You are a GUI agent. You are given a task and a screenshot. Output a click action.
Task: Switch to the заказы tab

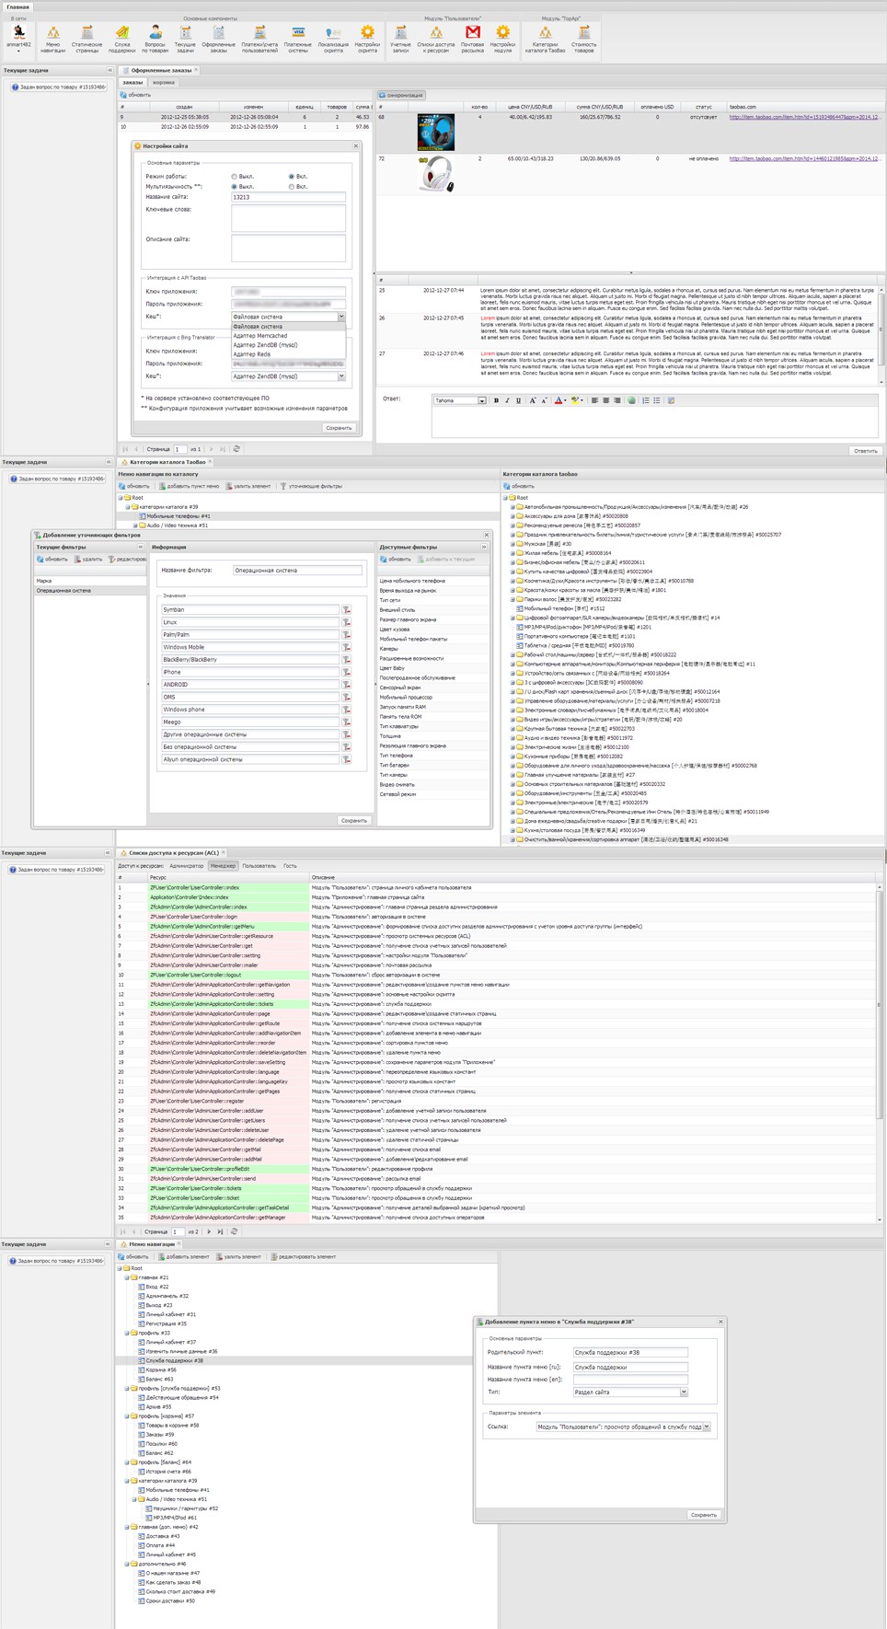point(132,83)
